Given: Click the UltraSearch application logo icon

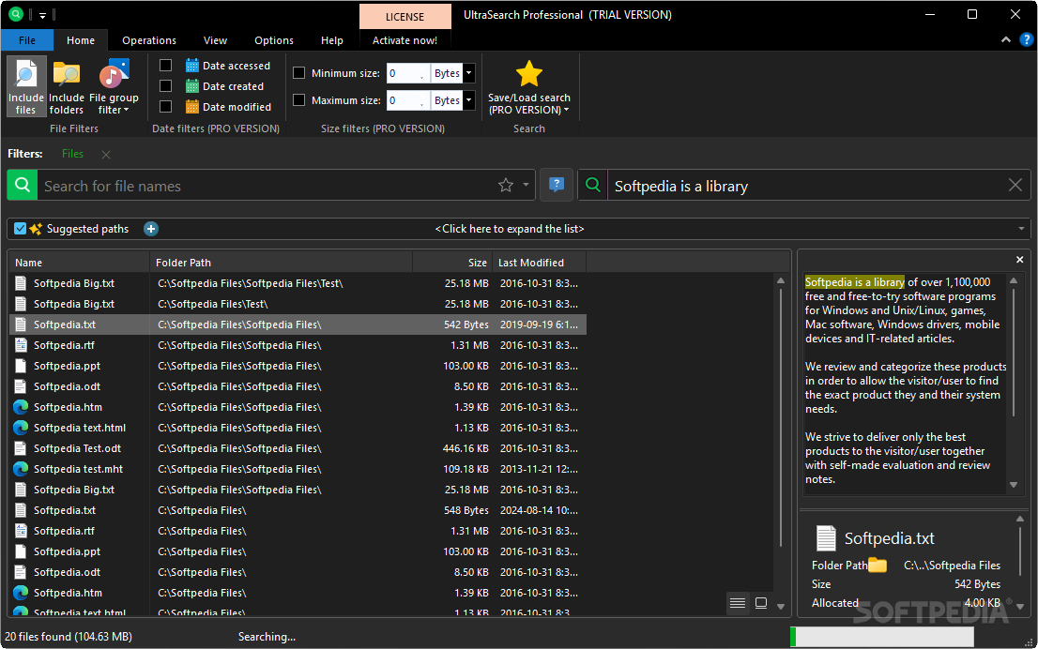Looking at the screenshot, I should click(15, 14).
